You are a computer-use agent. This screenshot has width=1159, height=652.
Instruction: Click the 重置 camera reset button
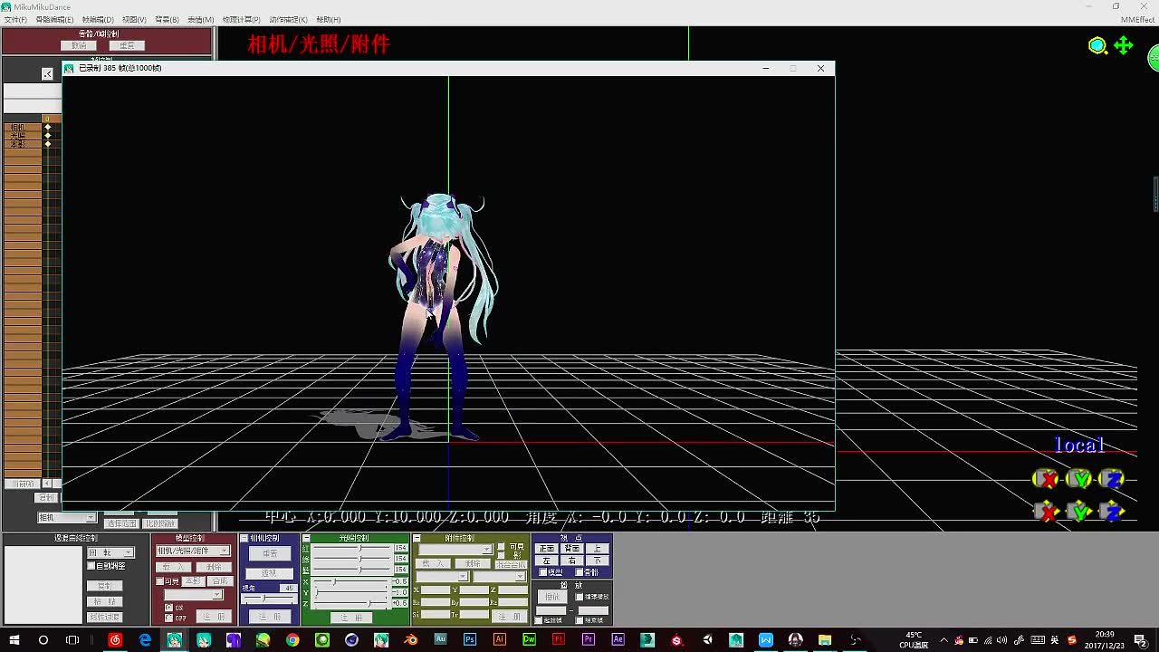click(x=270, y=553)
